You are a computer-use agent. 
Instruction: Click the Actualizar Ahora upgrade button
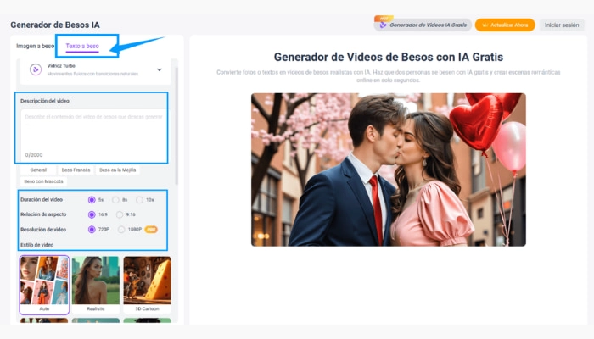tap(505, 25)
